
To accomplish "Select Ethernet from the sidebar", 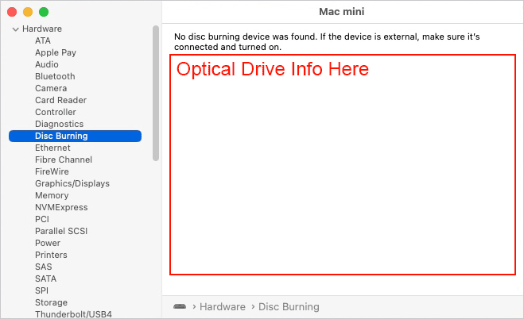I will tap(52, 148).
